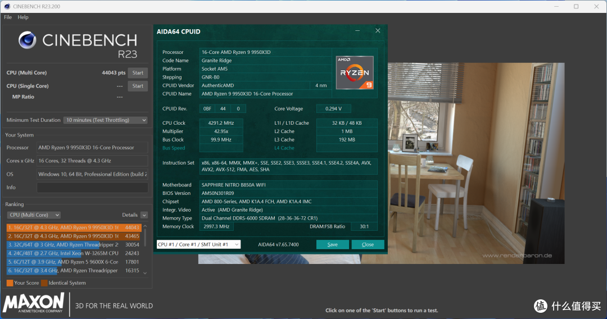Click the Processor name field in Cinebench
The height and width of the screenshot is (319, 607).
tap(92, 148)
